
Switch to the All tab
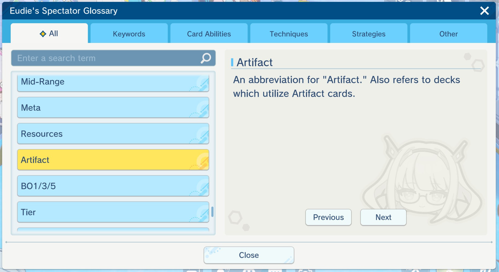tap(49, 33)
